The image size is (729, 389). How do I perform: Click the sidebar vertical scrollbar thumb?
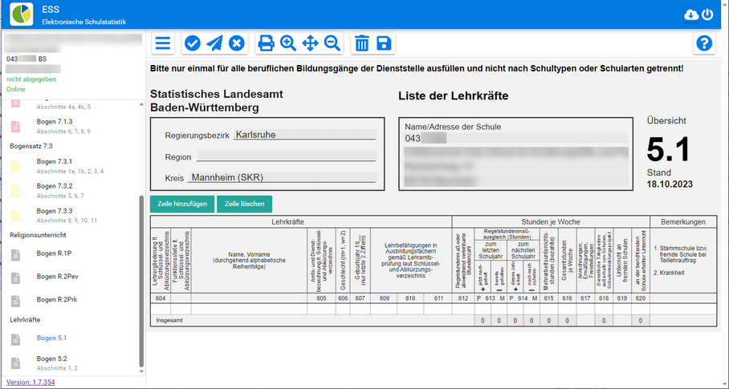point(141,282)
